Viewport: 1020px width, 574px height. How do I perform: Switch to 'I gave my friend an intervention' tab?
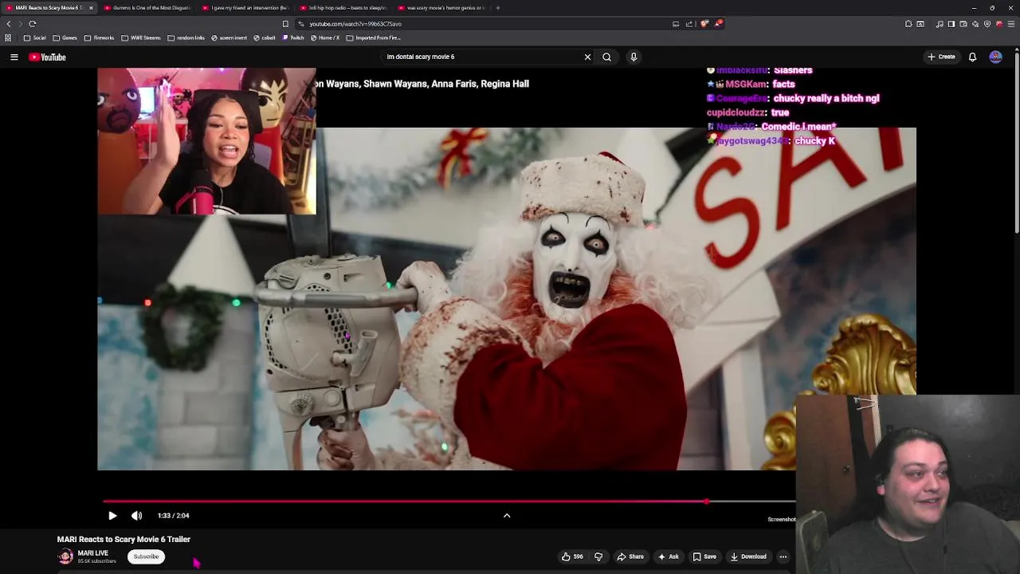245,8
